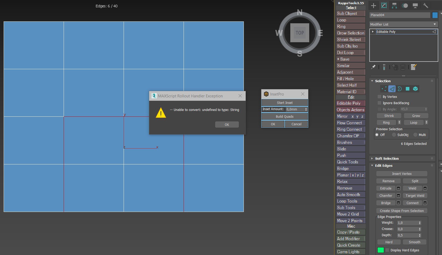Select Preview Selection Multi radio
This screenshot has width=442, height=255.
click(x=415, y=135)
